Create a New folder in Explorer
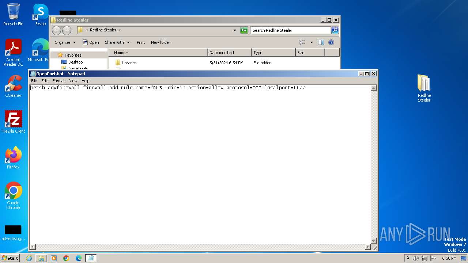 [161, 42]
